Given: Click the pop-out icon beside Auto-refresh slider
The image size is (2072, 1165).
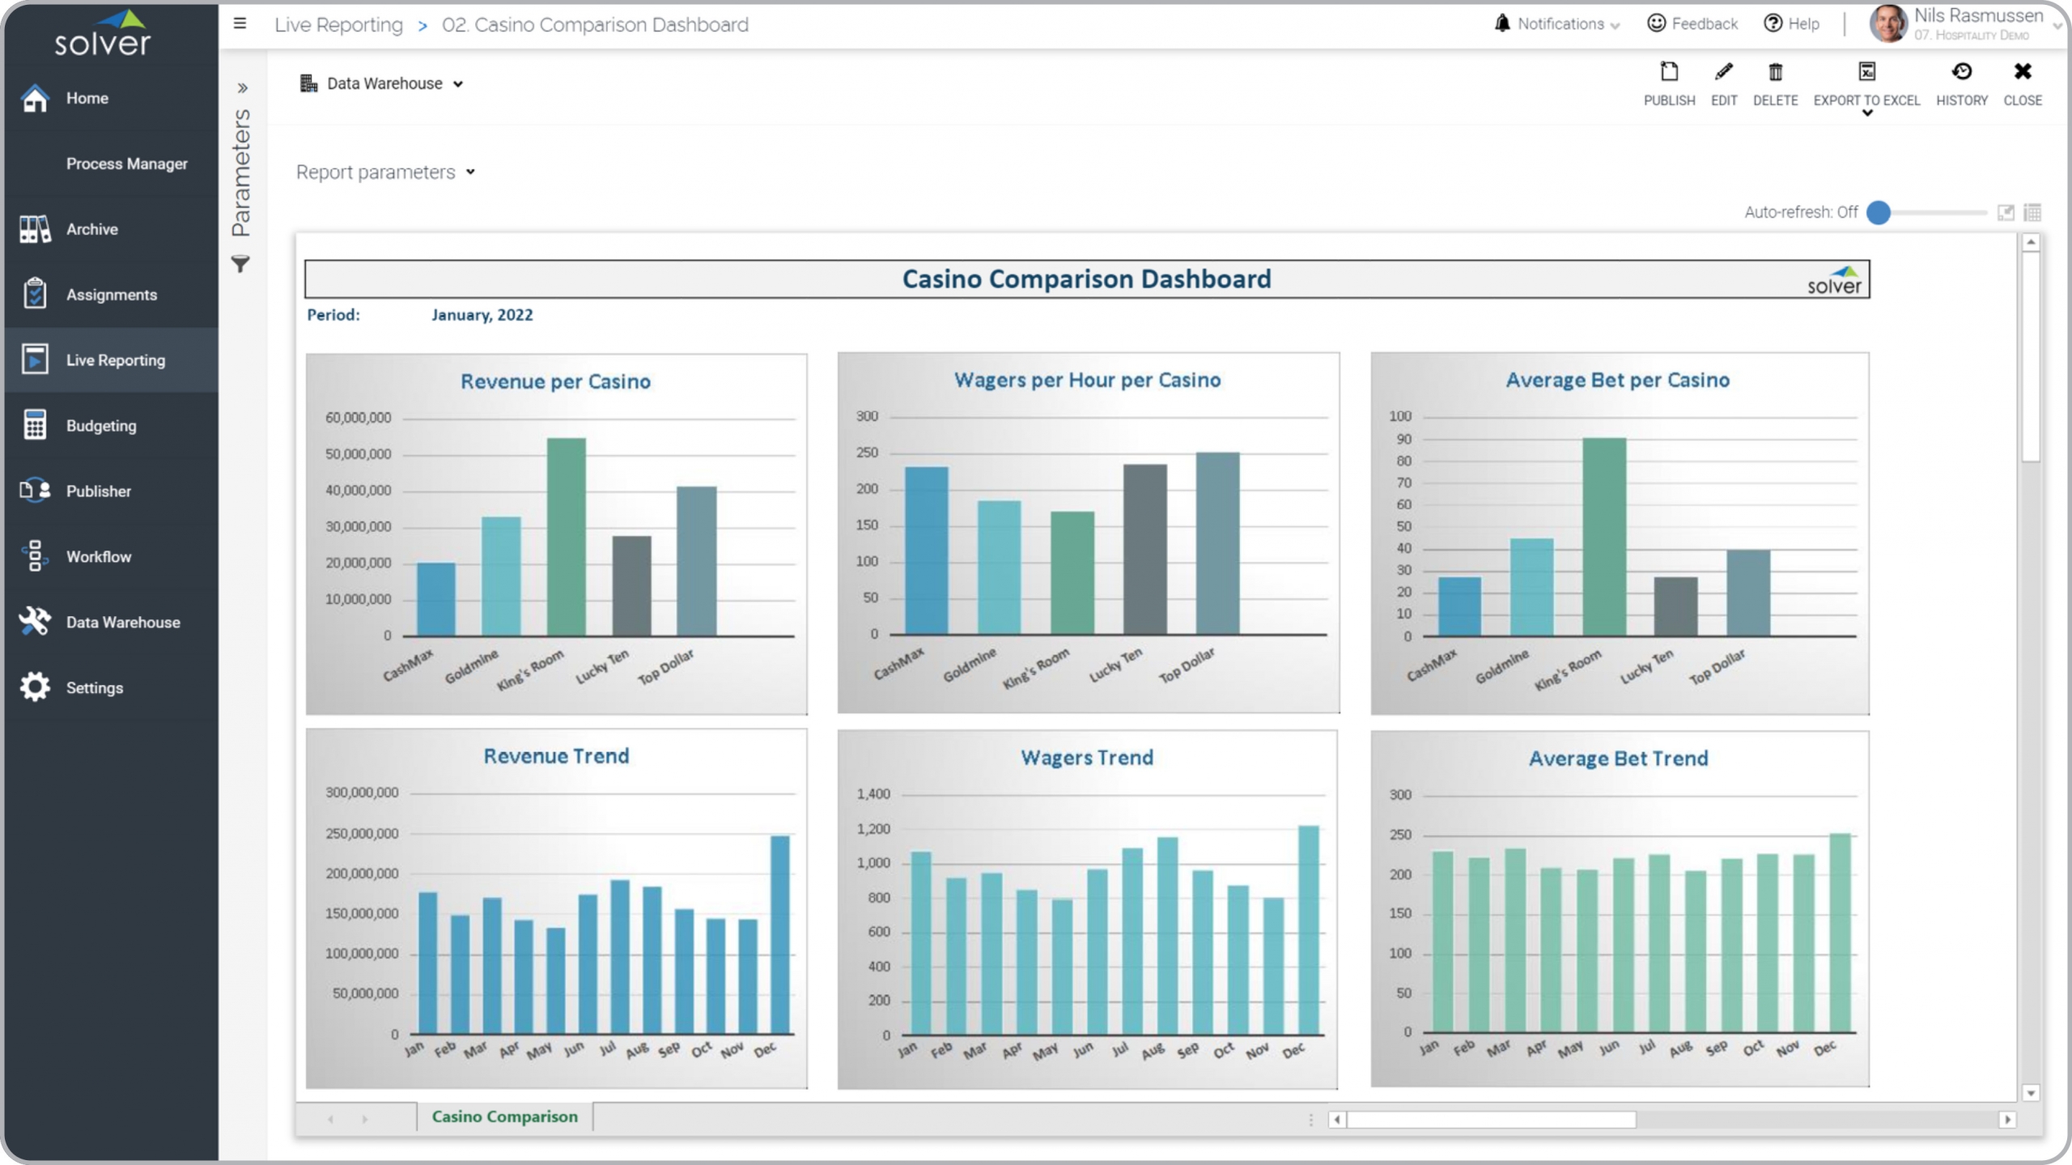Looking at the screenshot, I should click(x=2006, y=212).
